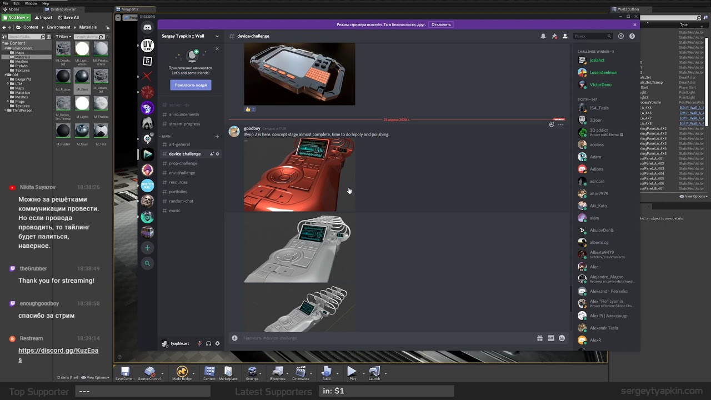This screenshot has width=711, height=400.
Task: Collapse the Environment folder in tree
Action: pyautogui.click(x=7, y=48)
